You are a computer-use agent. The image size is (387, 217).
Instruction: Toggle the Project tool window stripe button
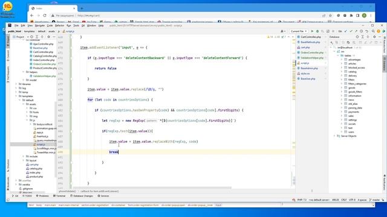[8, 41]
